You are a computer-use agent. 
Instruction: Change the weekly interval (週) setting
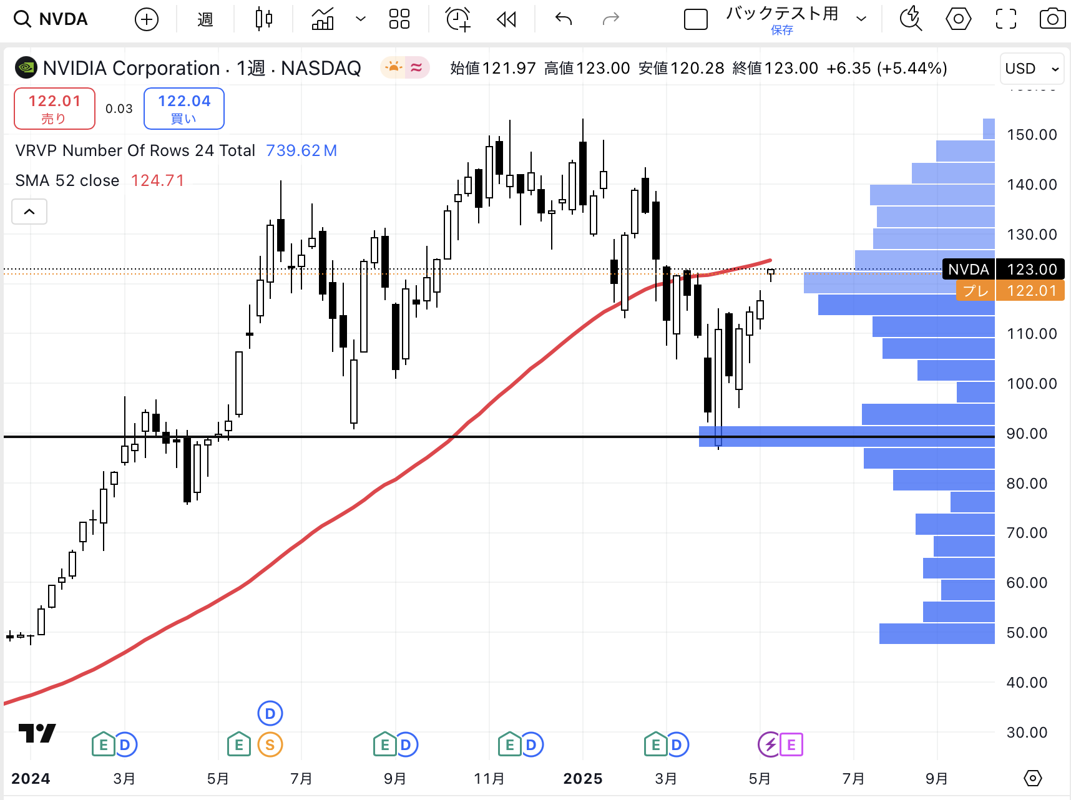[205, 19]
